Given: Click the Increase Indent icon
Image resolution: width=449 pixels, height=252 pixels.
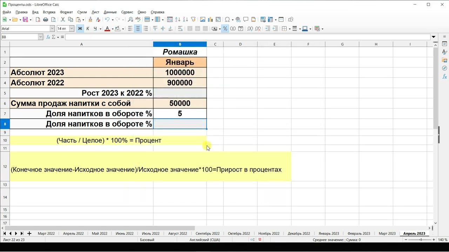Looking at the screenshot, I should 268,29.
